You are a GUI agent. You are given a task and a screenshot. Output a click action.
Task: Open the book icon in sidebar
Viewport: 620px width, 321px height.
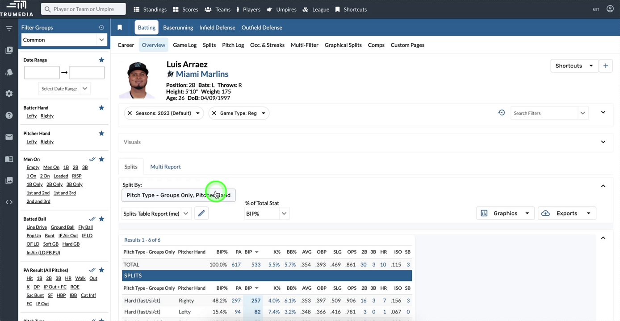[9, 159]
